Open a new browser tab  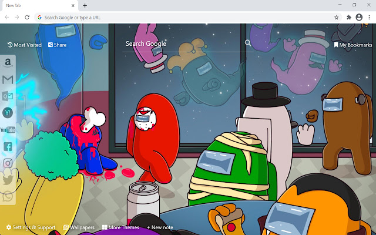[85, 5]
